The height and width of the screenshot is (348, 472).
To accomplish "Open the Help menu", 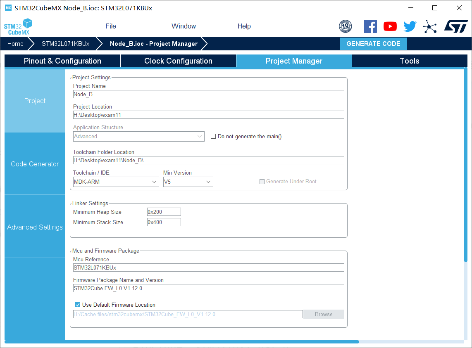I will click(x=244, y=26).
